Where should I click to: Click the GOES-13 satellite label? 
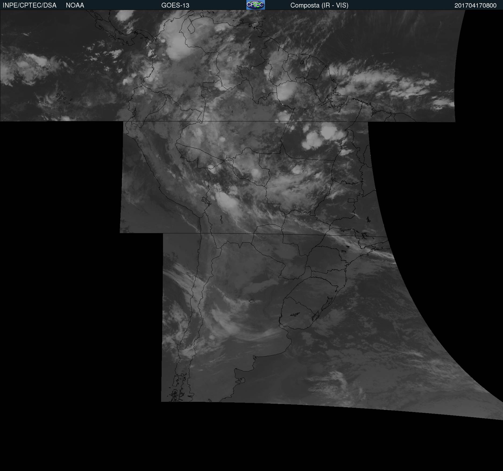[x=175, y=5]
